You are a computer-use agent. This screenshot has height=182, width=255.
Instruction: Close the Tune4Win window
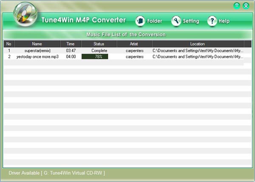point(246,6)
